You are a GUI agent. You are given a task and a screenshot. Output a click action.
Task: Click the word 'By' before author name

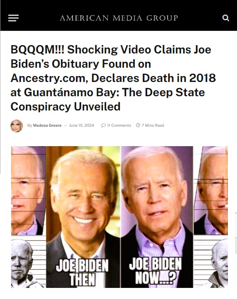pyautogui.click(x=30, y=125)
